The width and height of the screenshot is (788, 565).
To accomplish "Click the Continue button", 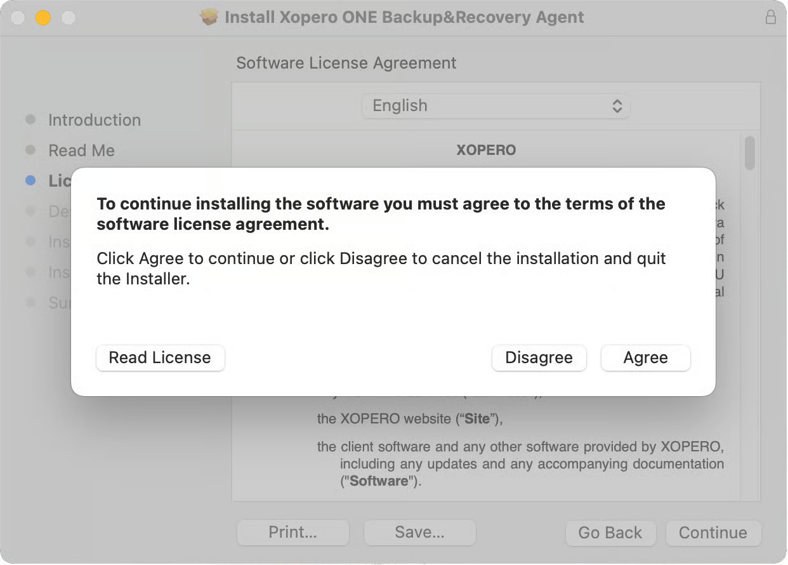I will (713, 533).
